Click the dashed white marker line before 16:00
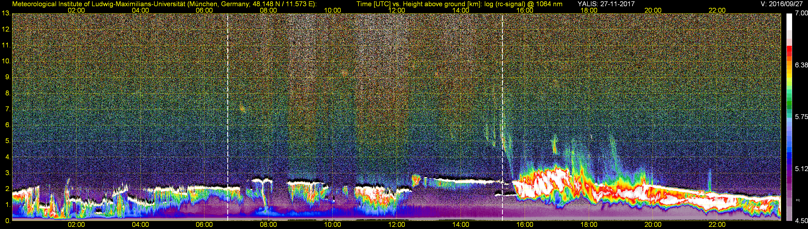The height and width of the screenshot is (229, 808). tap(503, 117)
